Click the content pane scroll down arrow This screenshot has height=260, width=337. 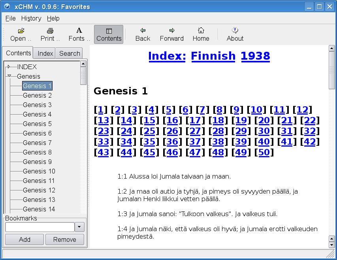coord(332,239)
